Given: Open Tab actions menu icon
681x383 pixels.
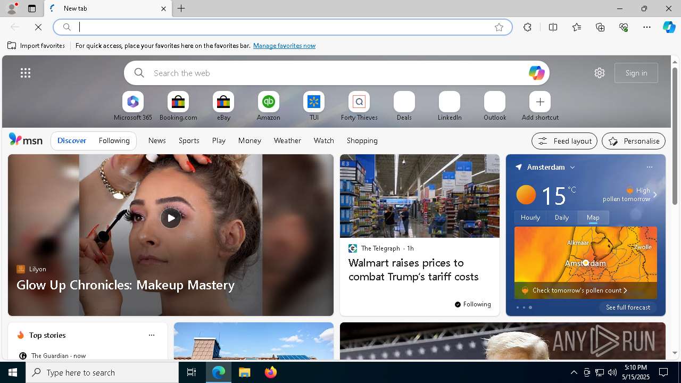Looking at the screenshot, I should pyautogui.click(x=32, y=9).
